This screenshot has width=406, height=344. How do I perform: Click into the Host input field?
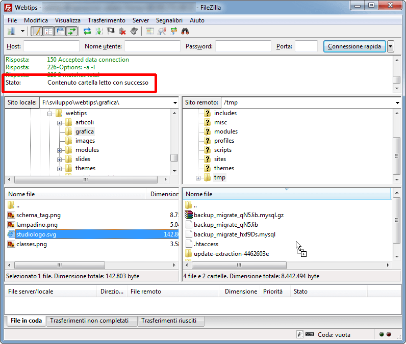click(x=52, y=46)
